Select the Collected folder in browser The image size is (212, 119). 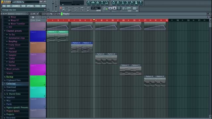click(11, 84)
